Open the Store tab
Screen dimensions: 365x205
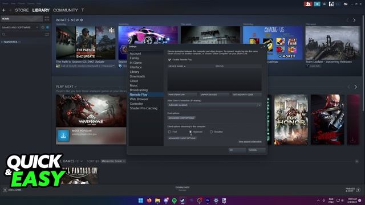[x=22, y=10]
